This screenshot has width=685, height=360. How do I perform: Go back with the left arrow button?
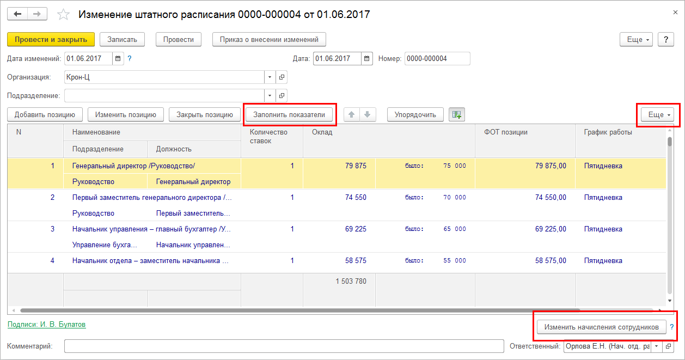(x=17, y=14)
